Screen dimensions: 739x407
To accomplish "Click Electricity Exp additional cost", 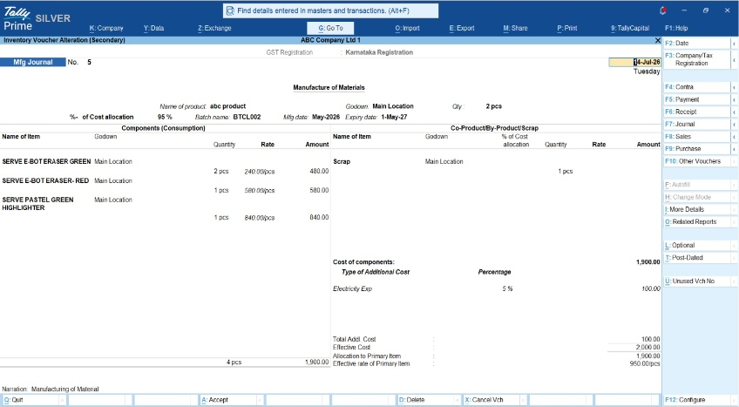I will pyautogui.click(x=353, y=288).
